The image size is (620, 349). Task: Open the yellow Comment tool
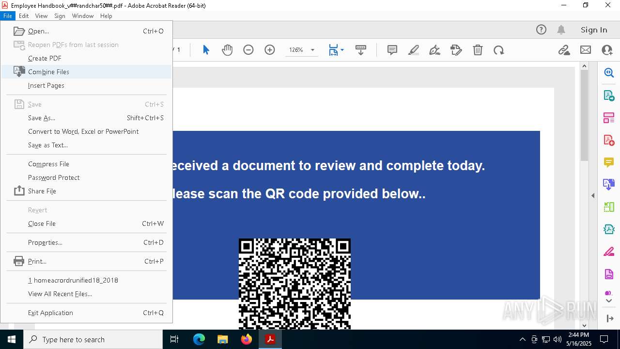pos(609,162)
